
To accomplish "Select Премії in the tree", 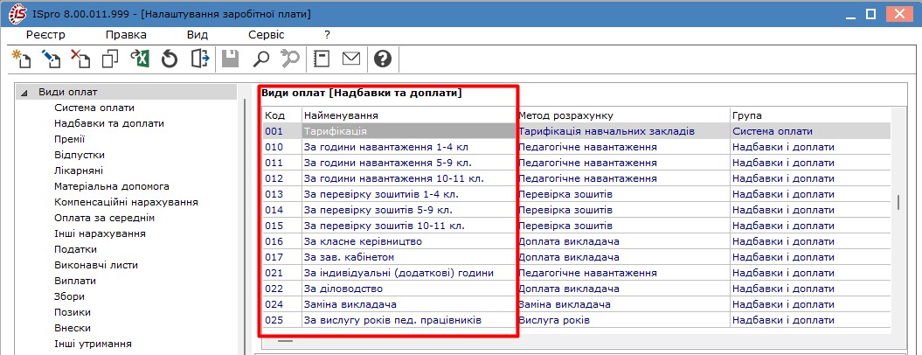I will click(70, 139).
